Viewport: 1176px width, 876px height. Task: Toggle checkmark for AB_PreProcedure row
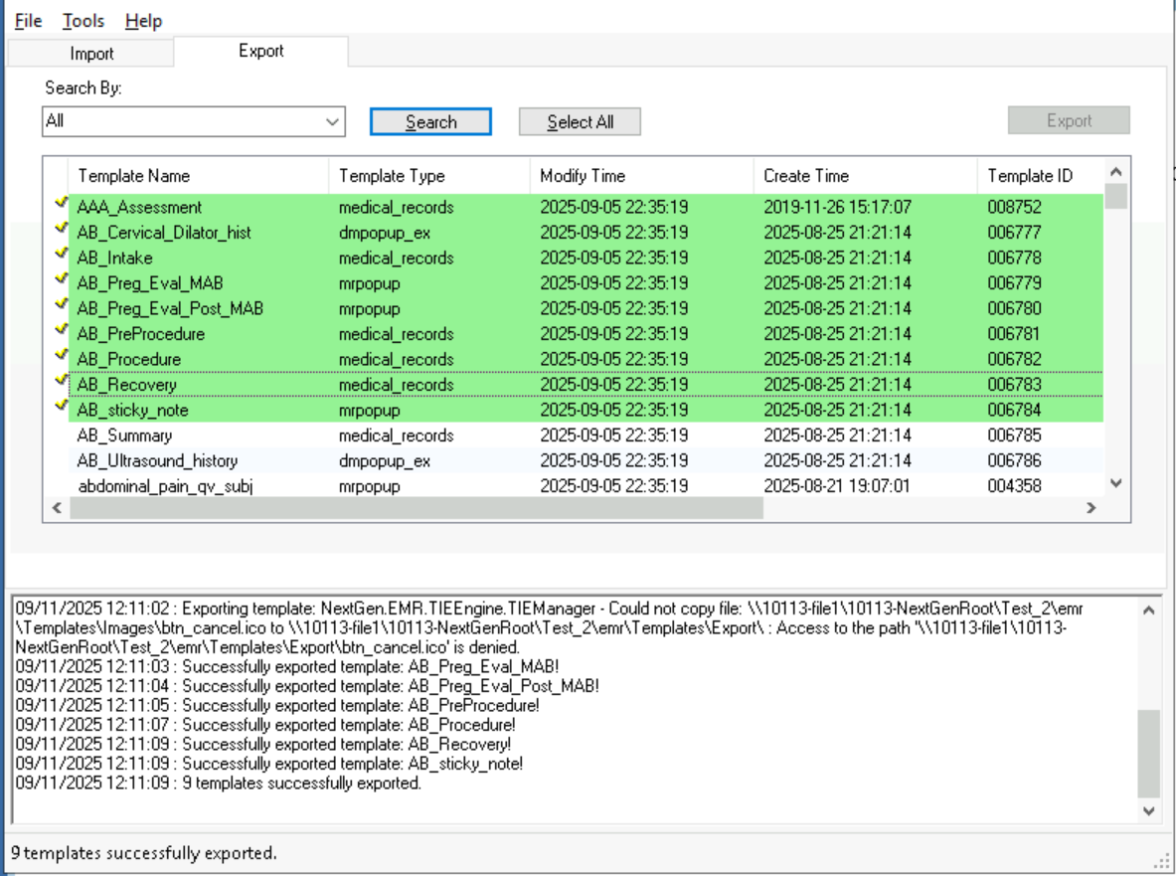pos(61,330)
